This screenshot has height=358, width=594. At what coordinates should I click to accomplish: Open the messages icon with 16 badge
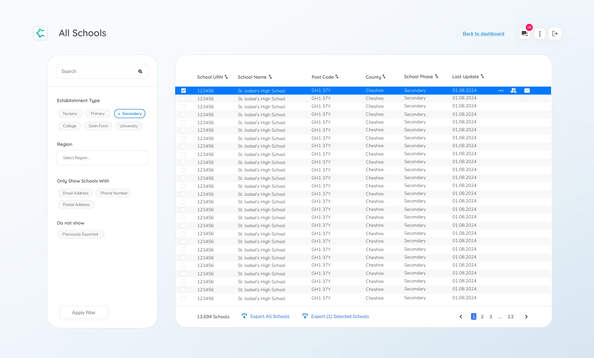525,34
